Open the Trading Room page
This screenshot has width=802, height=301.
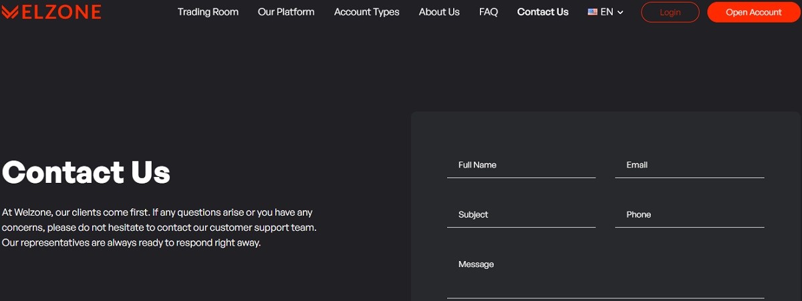click(x=208, y=12)
